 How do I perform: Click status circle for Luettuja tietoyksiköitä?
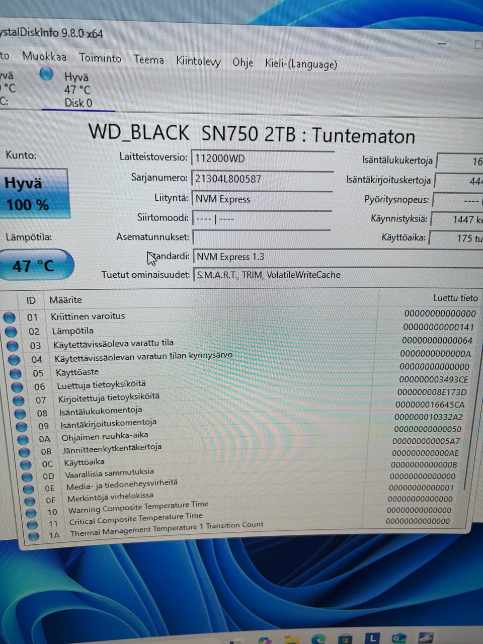pyautogui.click(x=17, y=387)
